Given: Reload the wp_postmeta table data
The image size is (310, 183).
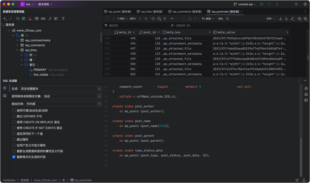Looking at the screenshot, I should (153, 19).
